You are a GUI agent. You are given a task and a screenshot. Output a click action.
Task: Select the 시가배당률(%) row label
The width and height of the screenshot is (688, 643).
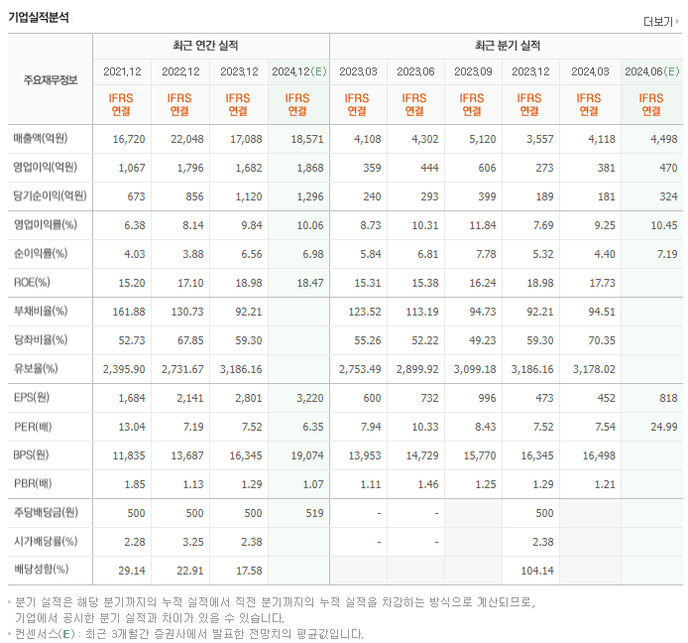(x=46, y=541)
